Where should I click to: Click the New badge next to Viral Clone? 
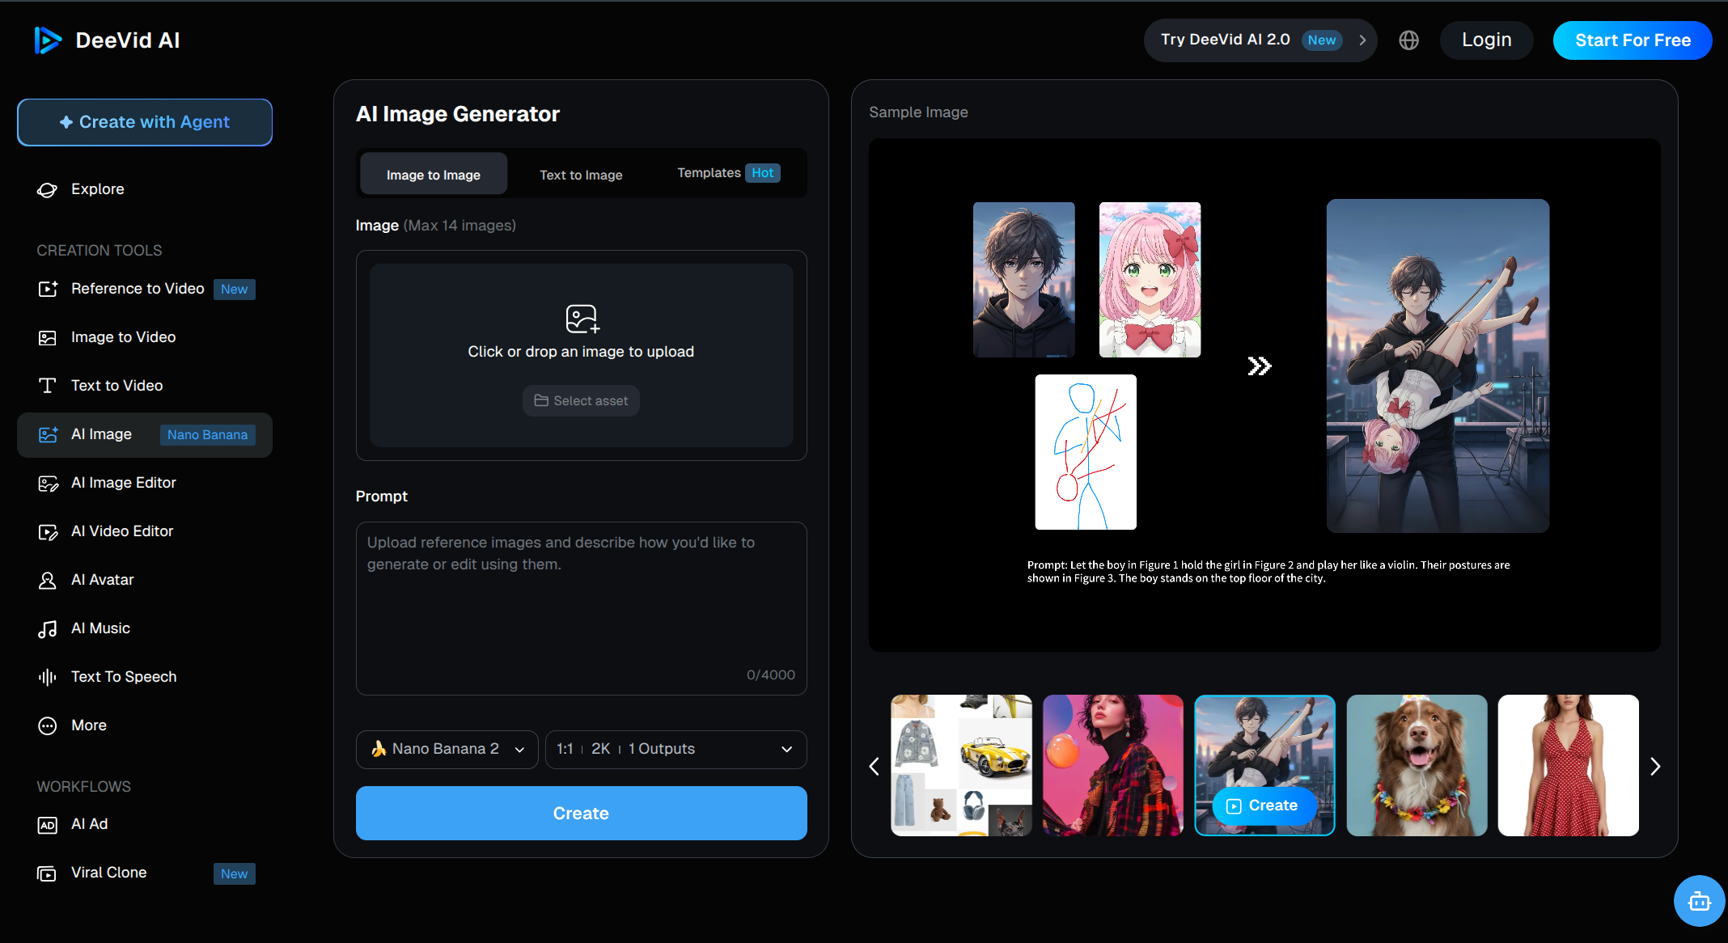(235, 873)
